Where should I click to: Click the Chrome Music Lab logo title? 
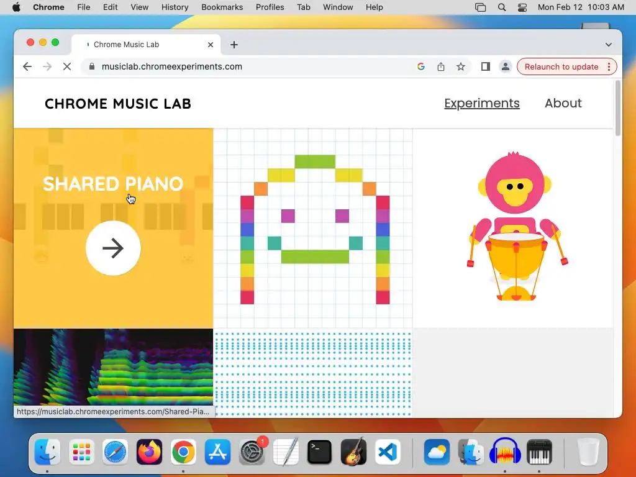pos(117,104)
